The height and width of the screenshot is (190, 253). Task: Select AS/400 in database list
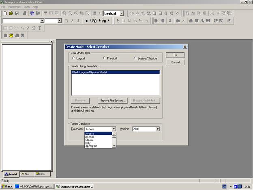point(99,137)
